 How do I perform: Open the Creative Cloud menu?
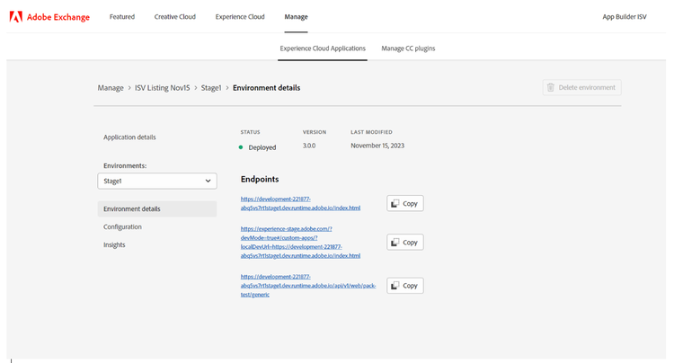pyautogui.click(x=175, y=17)
